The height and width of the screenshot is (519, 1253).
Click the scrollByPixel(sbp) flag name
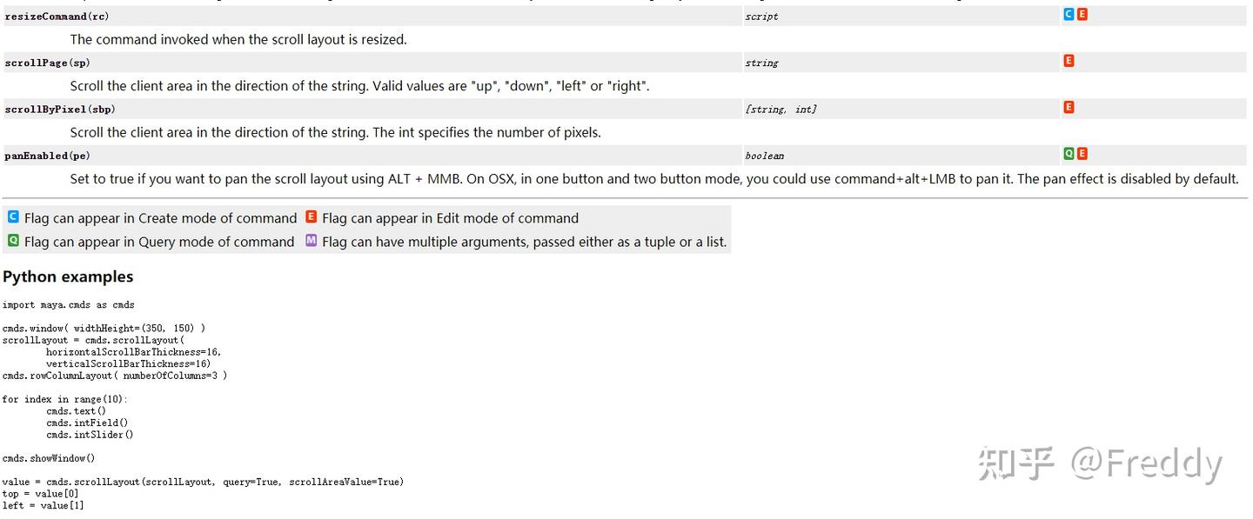60,109
